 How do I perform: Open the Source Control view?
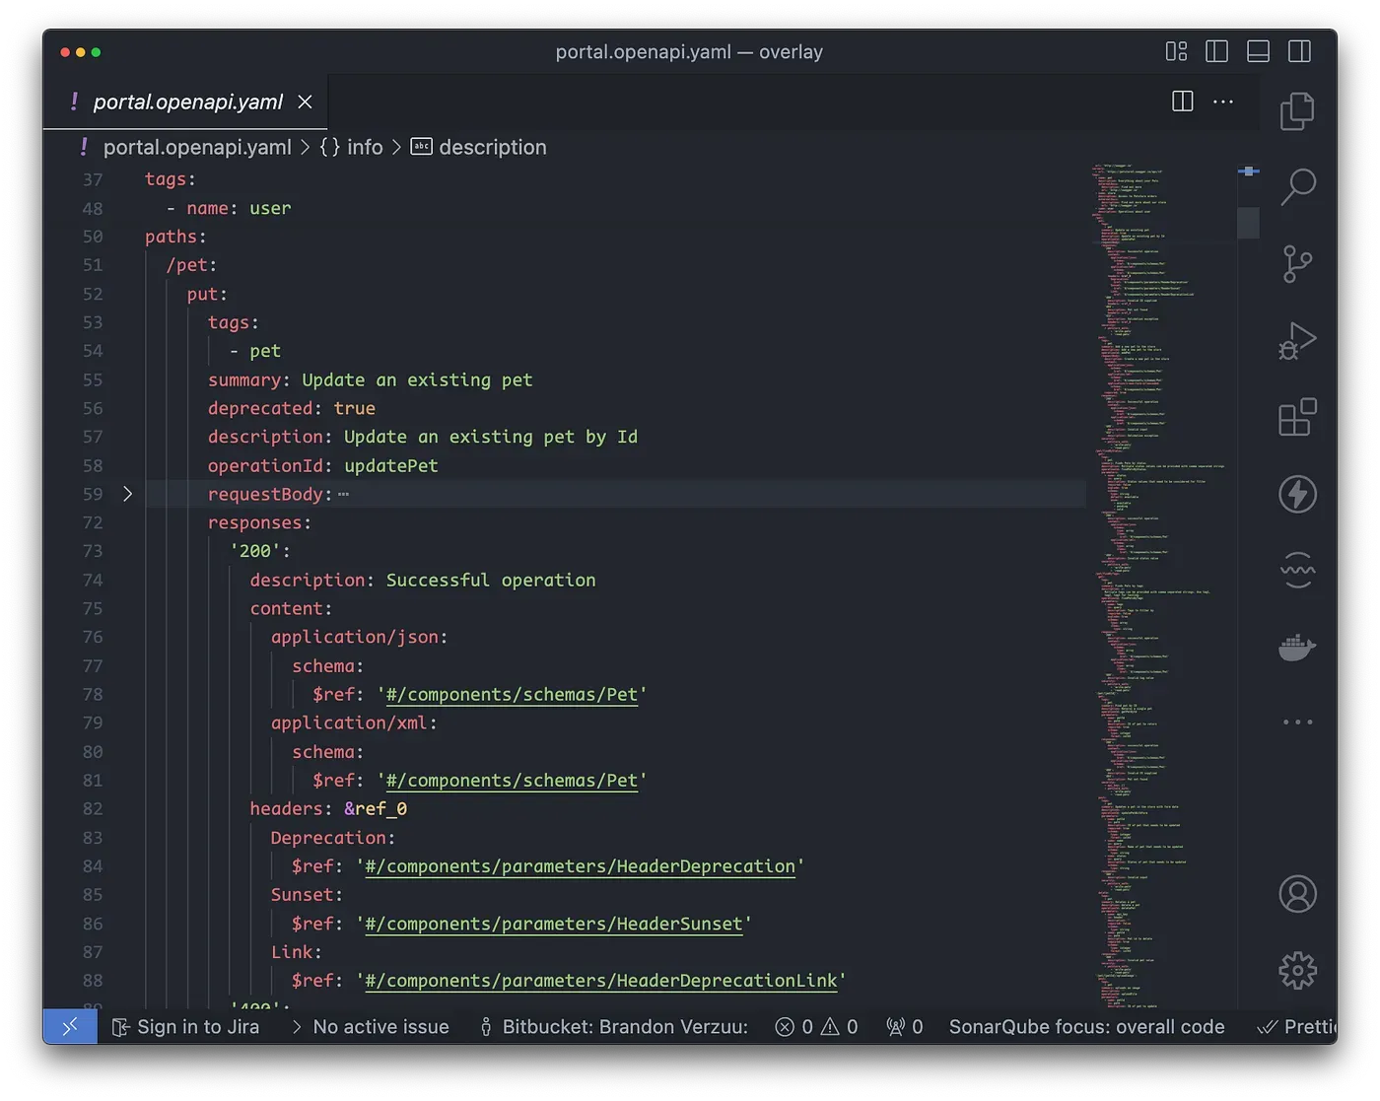pyautogui.click(x=1297, y=264)
